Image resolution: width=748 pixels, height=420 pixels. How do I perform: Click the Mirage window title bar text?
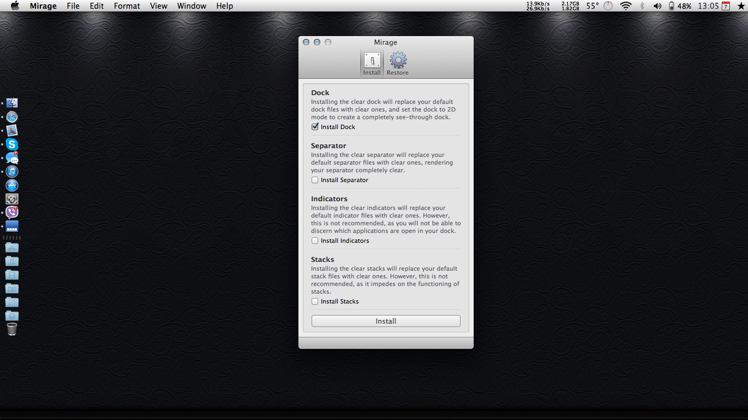(385, 42)
